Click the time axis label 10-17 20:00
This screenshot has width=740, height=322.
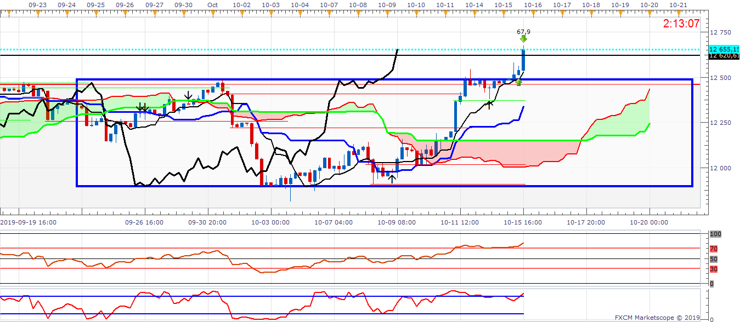[x=586, y=222]
